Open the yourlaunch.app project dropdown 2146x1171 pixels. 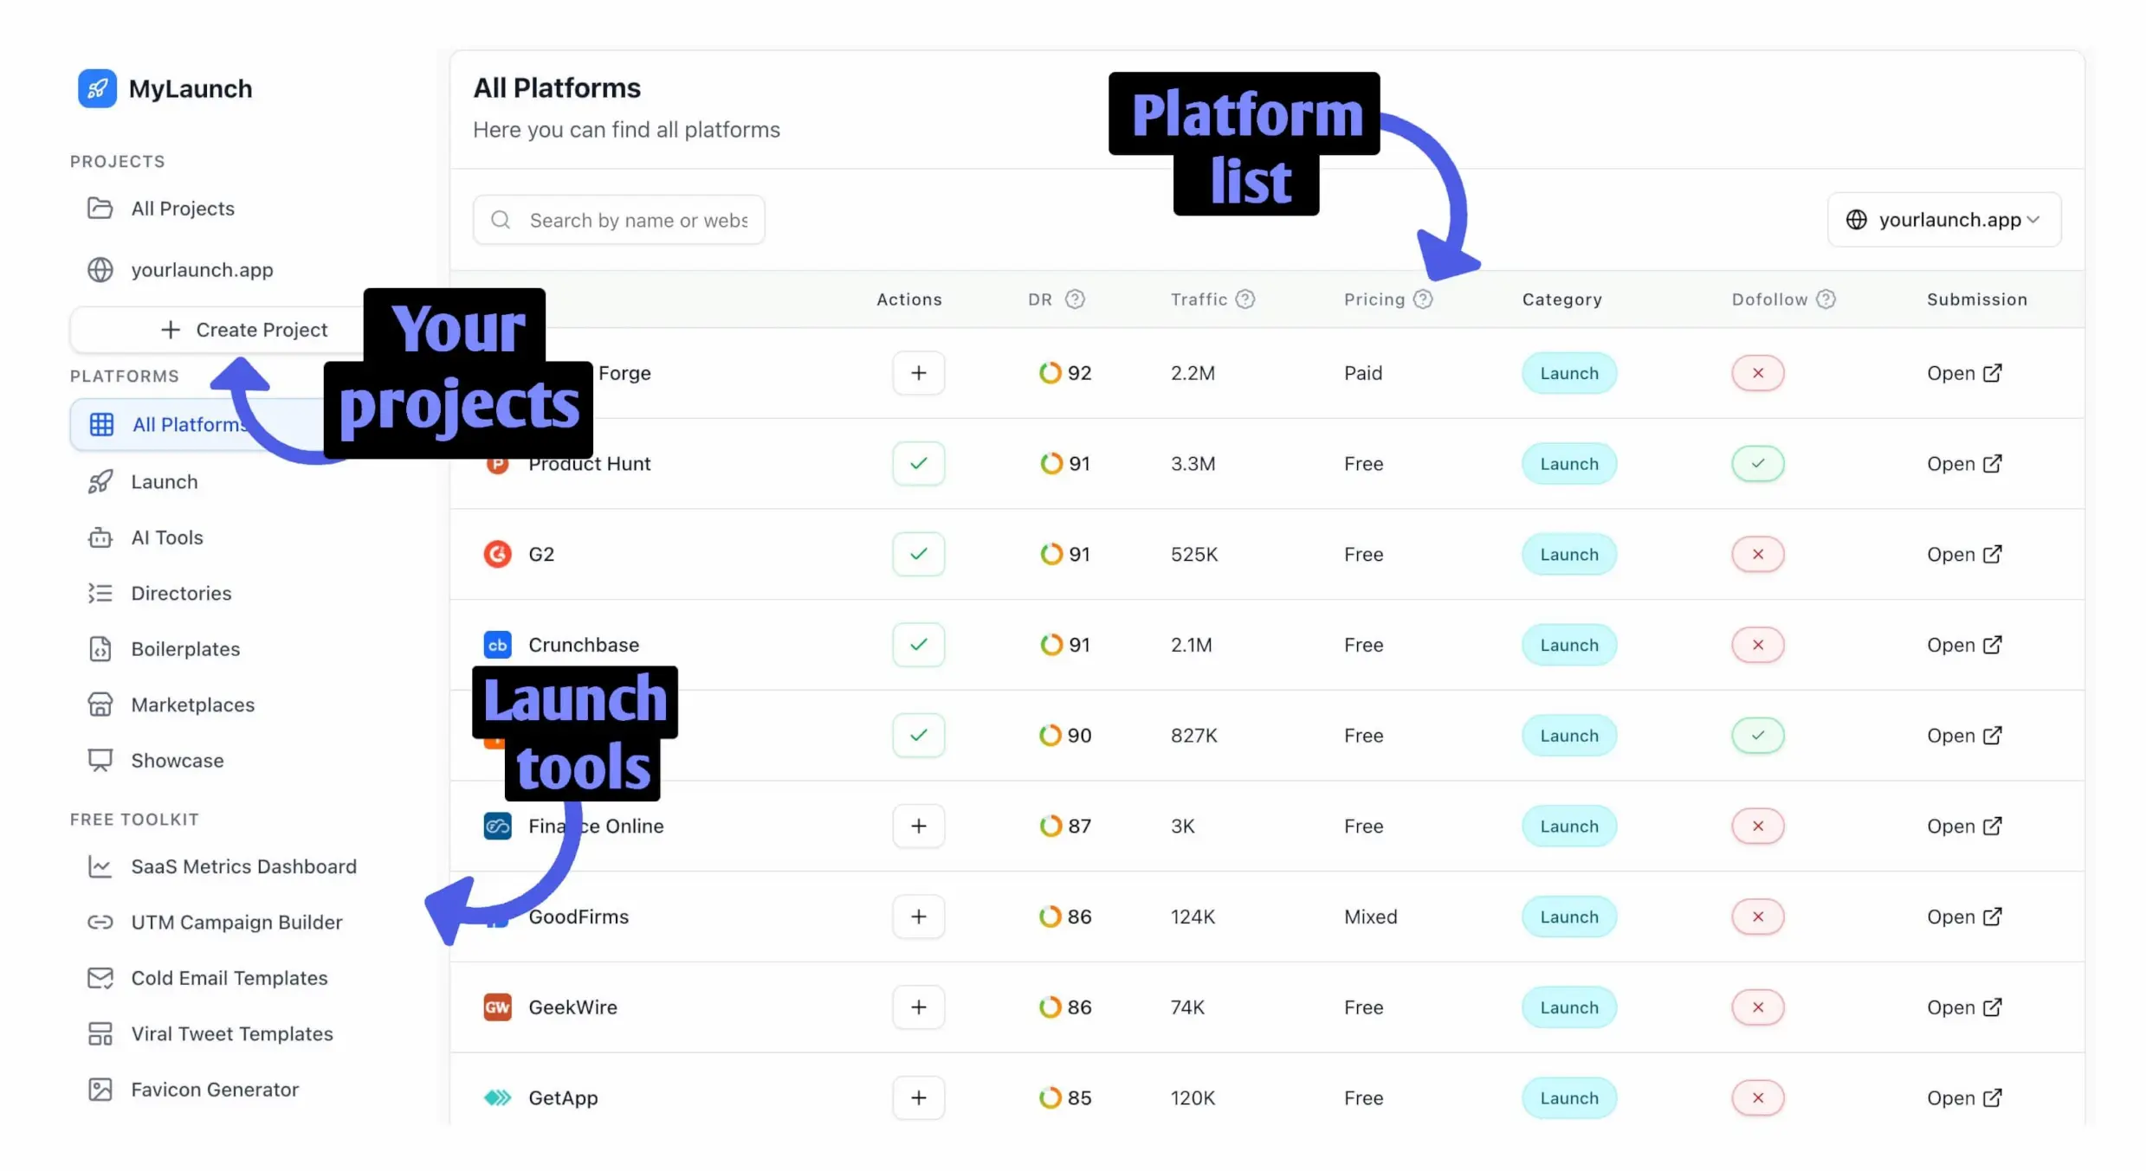[1942, 219]
